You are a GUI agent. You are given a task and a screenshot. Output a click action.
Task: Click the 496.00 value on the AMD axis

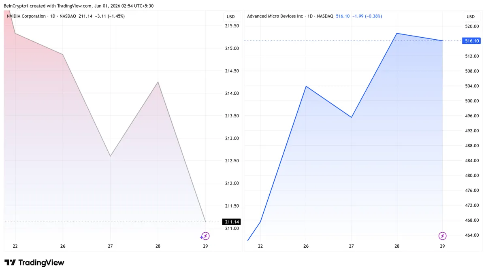(x=472, y=116)
